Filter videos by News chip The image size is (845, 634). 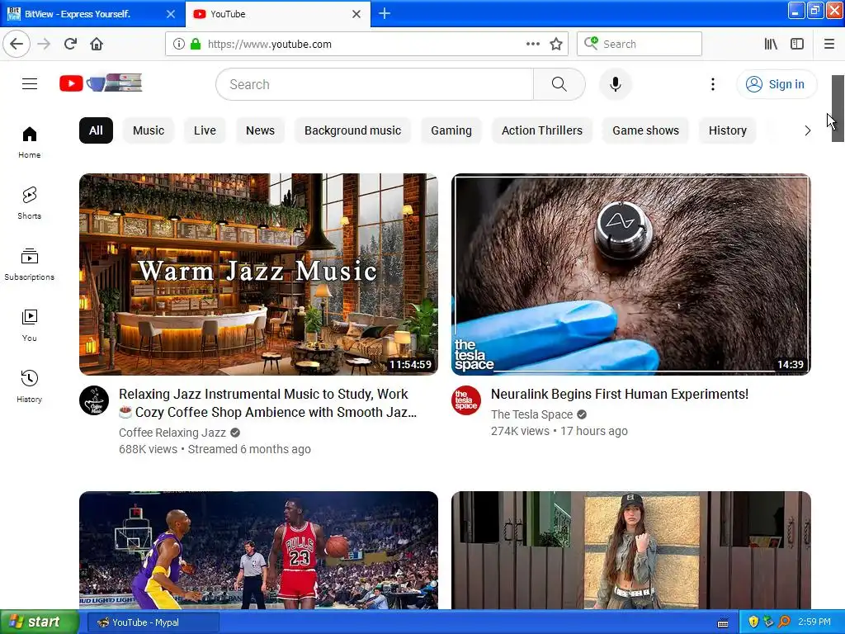point(260,130)
